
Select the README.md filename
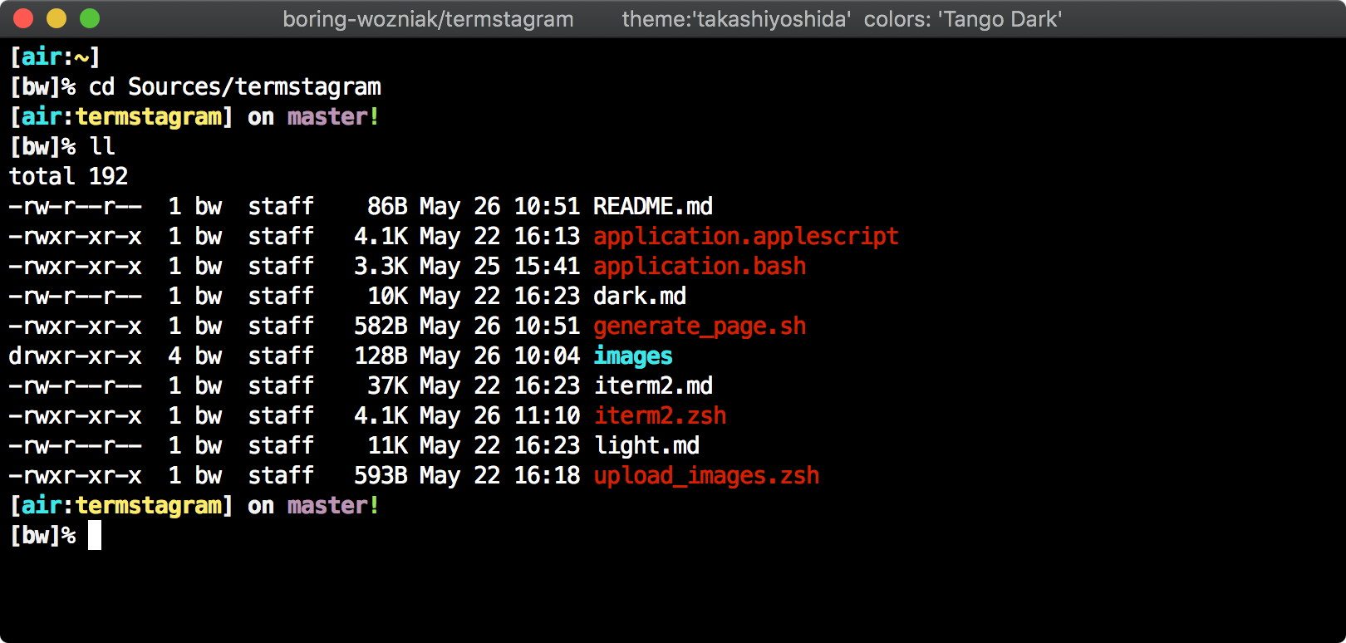pyautogui.click(x=653, y=206)
